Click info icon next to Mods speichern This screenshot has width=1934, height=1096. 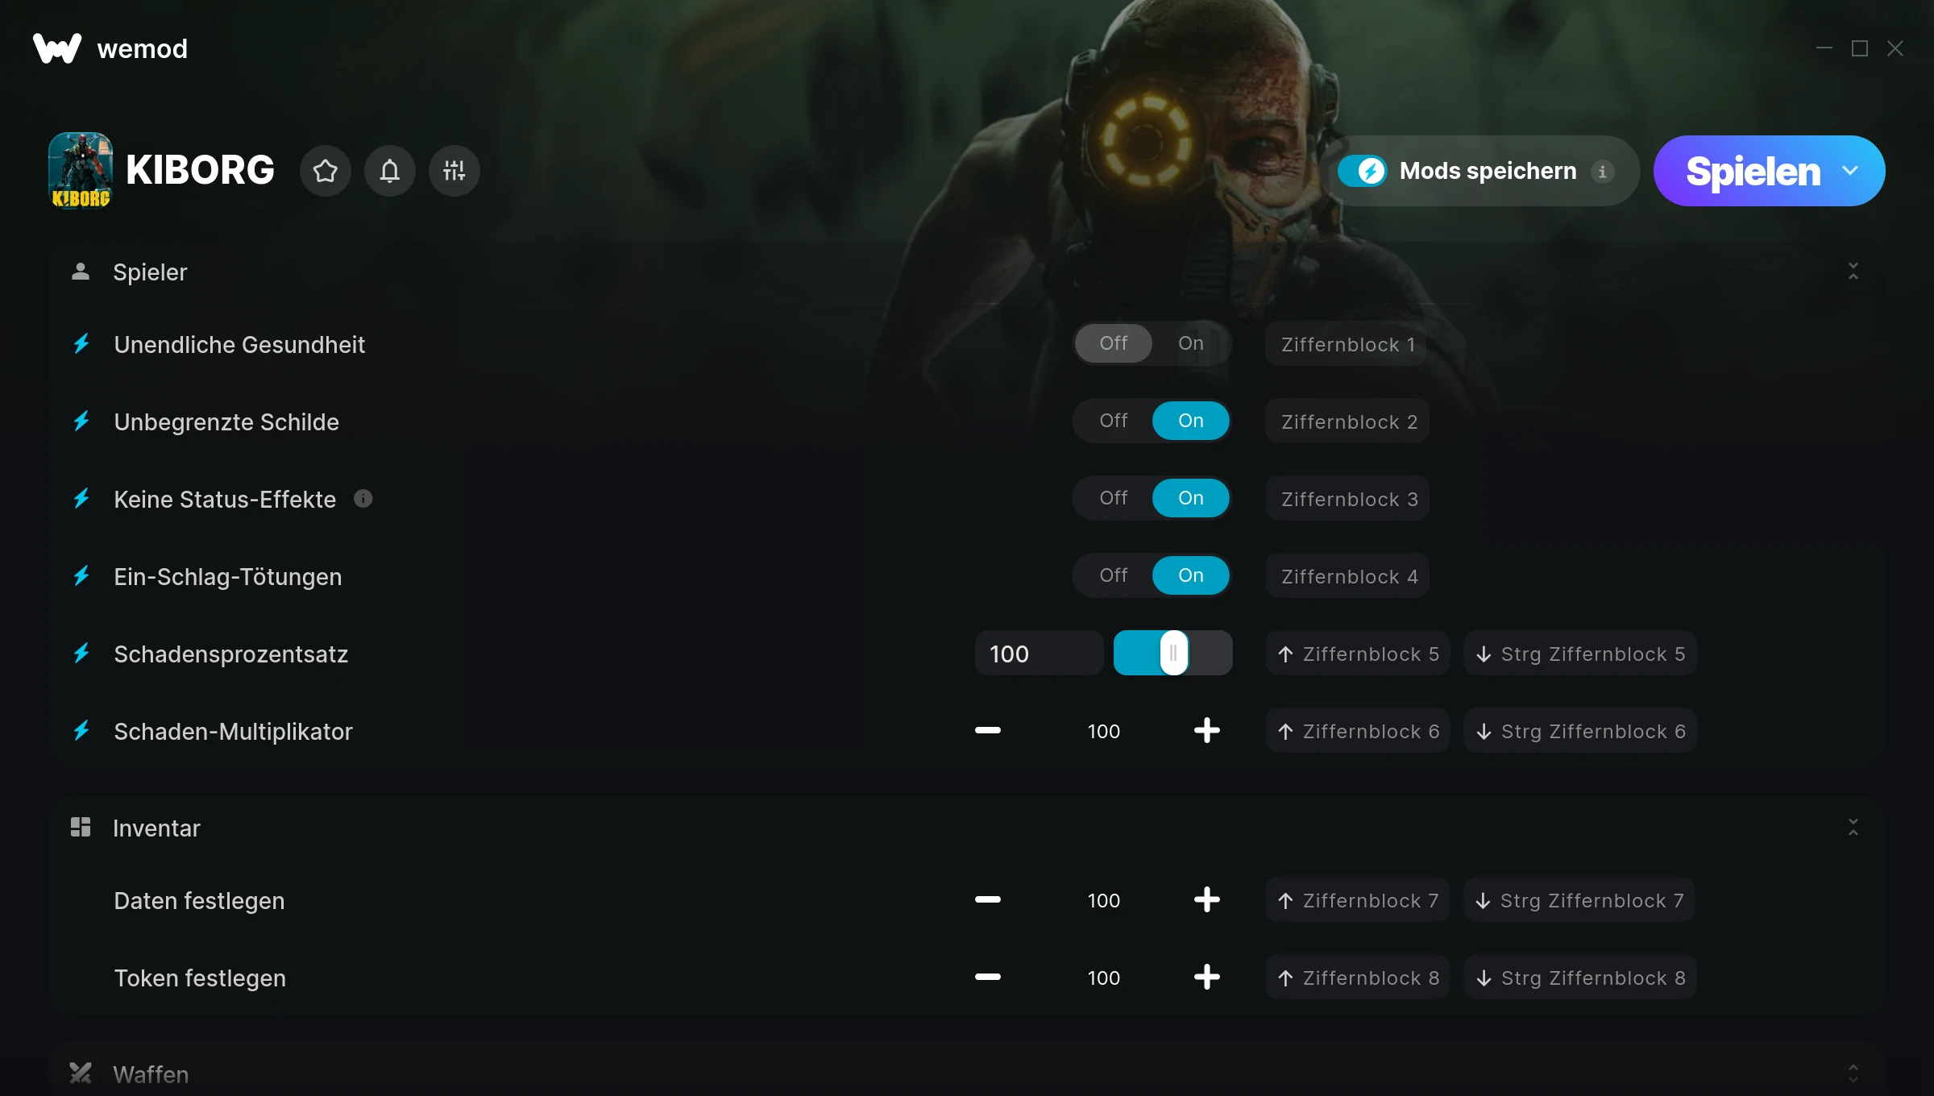1603,172
